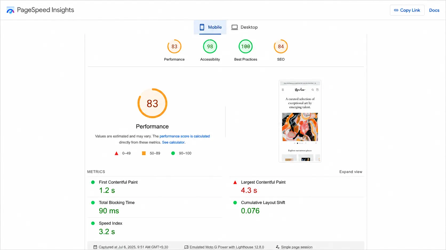Click the PageSpeed Insights title text

(x=46, y=10)
